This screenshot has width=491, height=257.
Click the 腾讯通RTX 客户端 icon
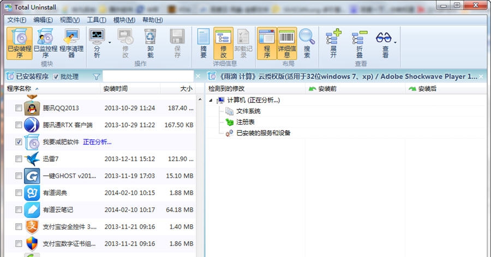[32, 125]
